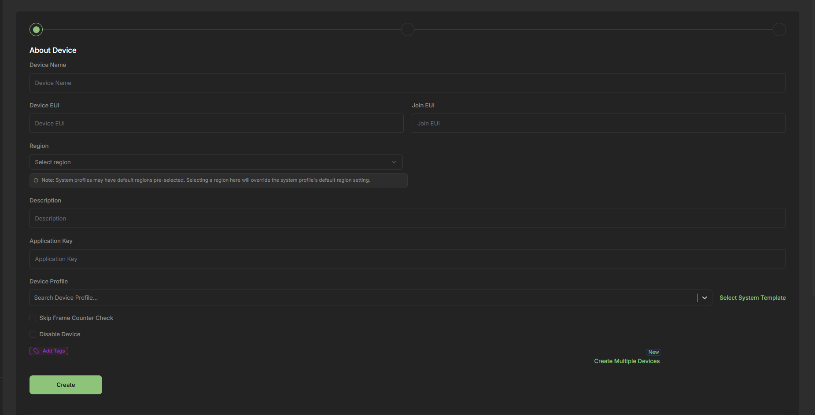Click into the Device Name field
Image resolution: width=815 pixels, height=415 pixels.
coord(407,83)
